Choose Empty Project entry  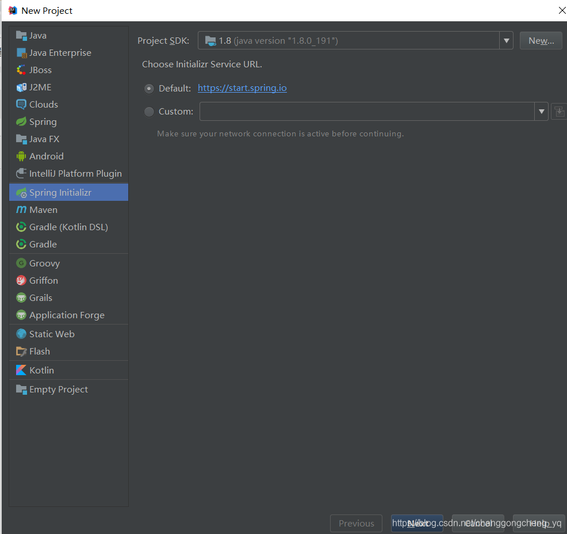(x=68, y=390)
